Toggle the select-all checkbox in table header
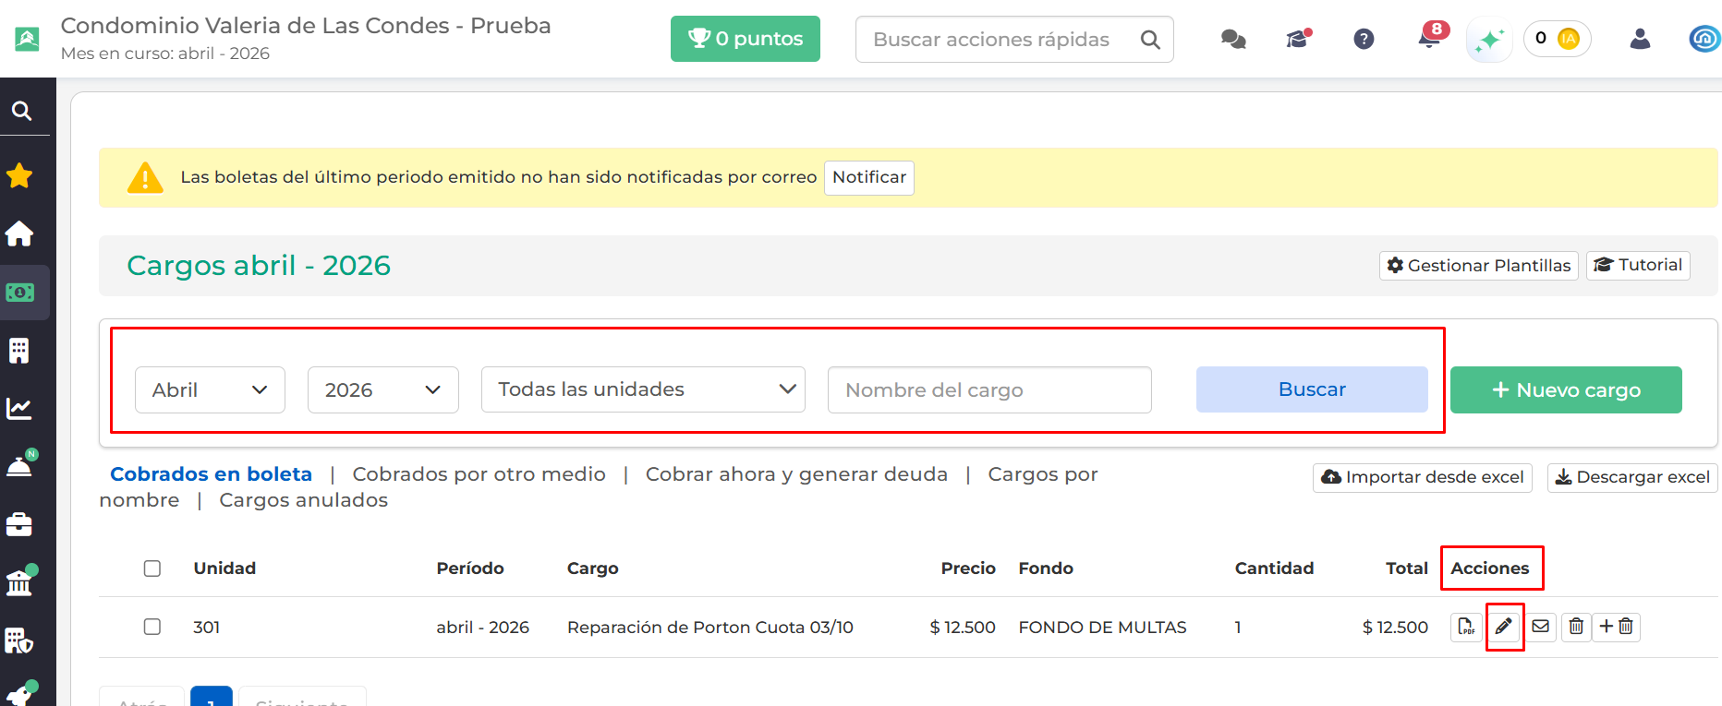The image size is (1722, 706). point(152,568)
